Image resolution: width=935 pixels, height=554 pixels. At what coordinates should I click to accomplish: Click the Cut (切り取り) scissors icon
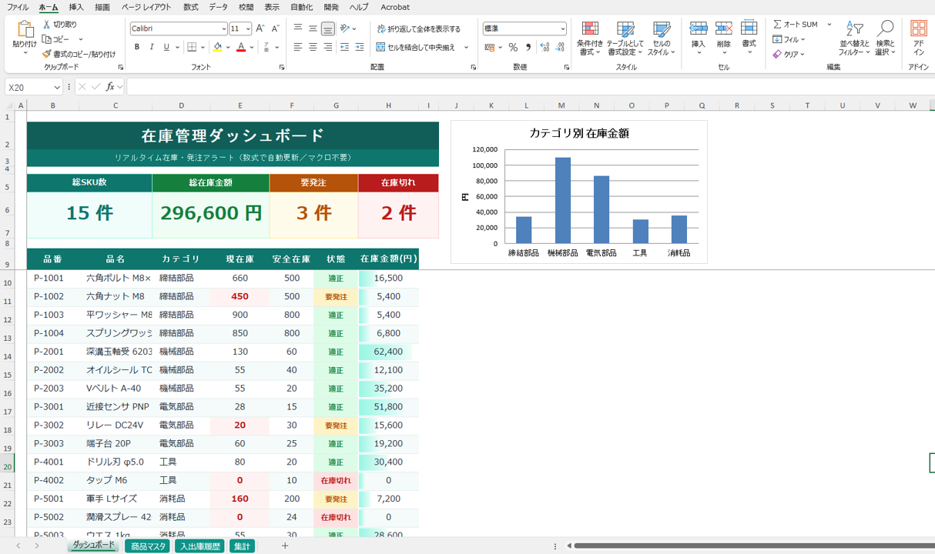coord(47,25)
